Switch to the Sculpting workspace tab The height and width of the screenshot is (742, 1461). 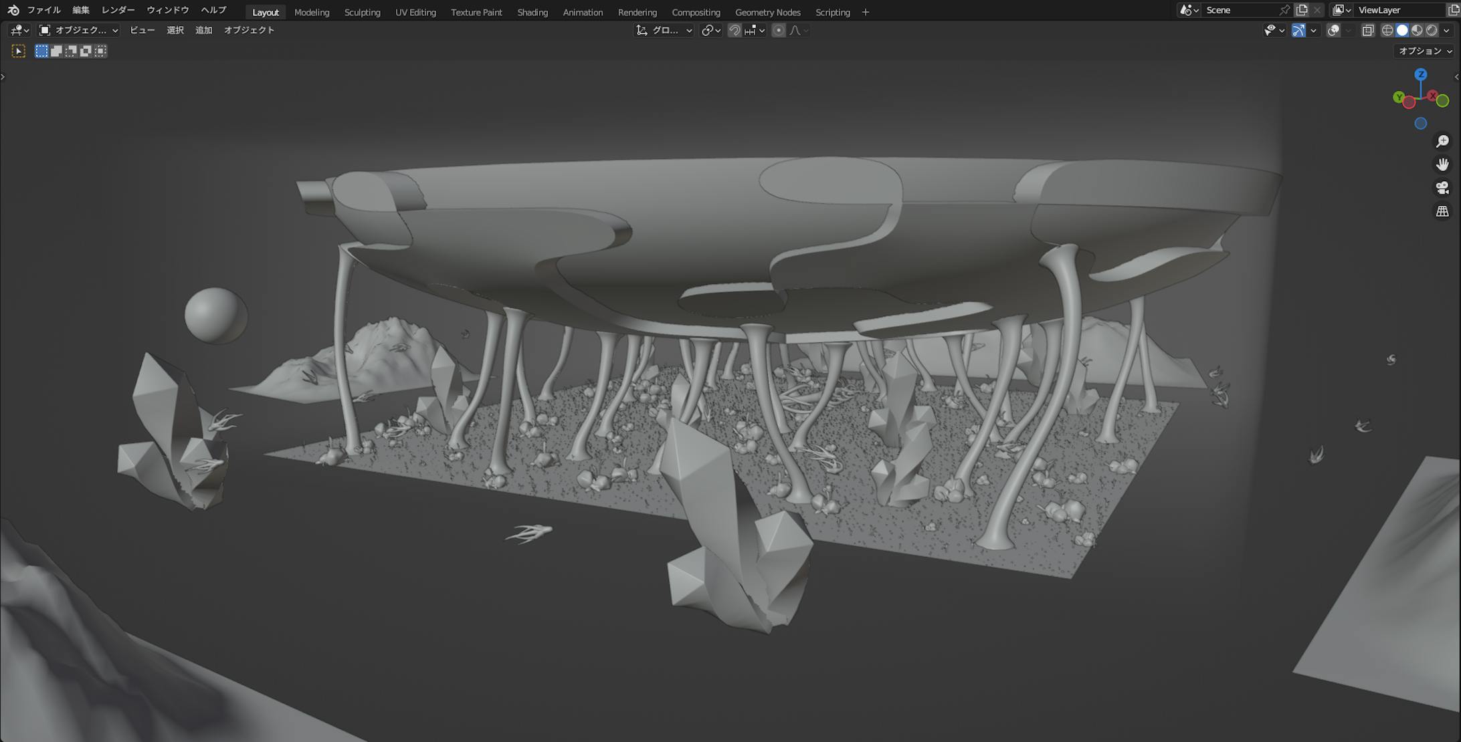click(x=363, y=12)
